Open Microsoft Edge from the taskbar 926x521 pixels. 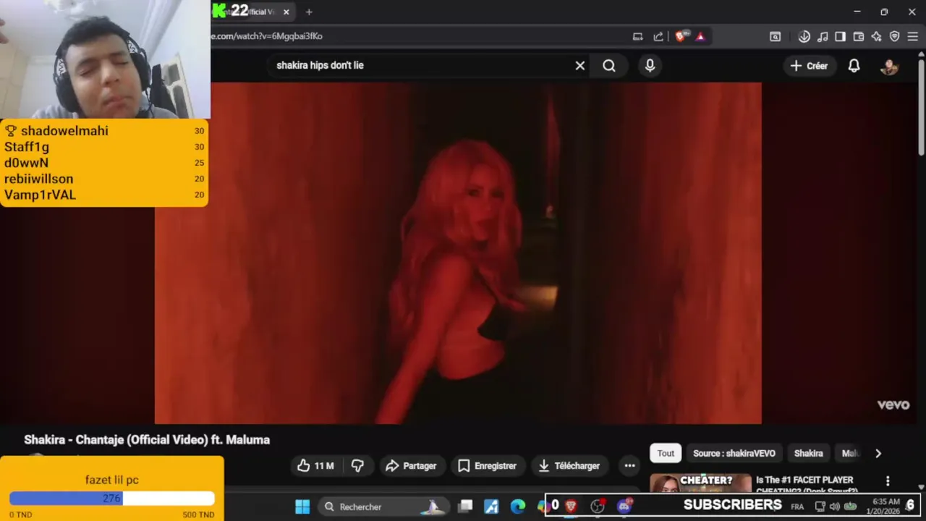[517, 507]
